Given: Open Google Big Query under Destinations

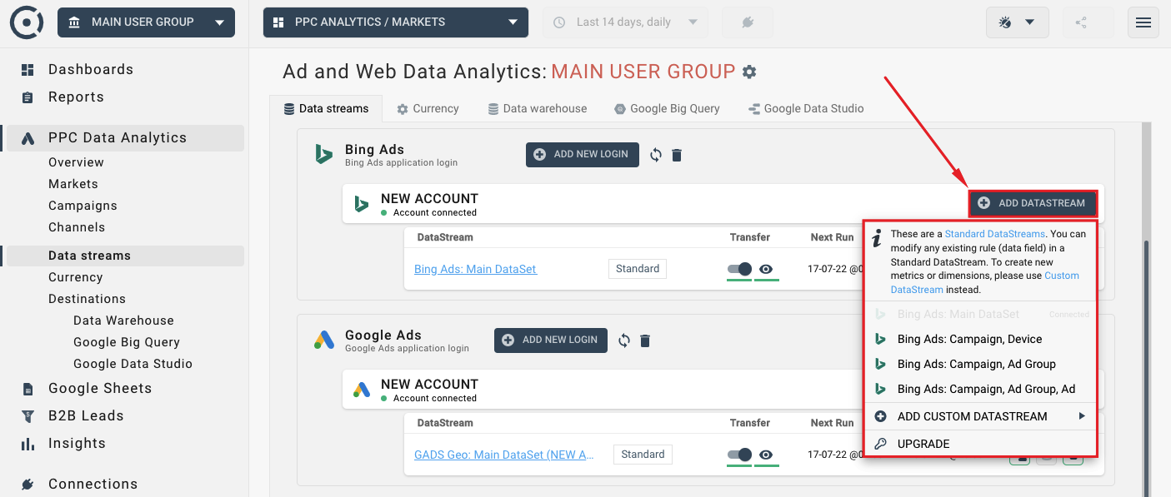Looking at the screenshot, I should pyautogui.click(x=127, y=342).
